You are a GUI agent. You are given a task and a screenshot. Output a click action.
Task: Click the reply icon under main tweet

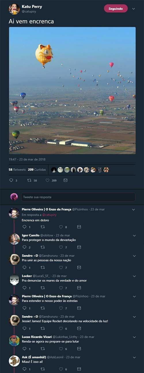tap(11, 180)
